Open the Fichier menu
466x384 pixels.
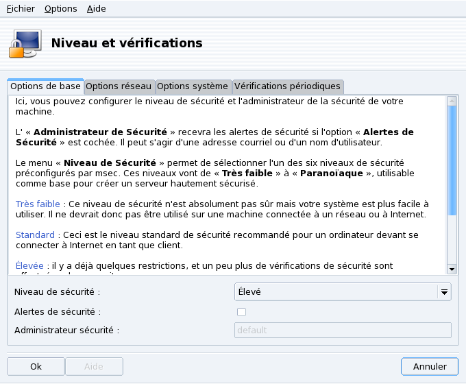tap(20, 9)
